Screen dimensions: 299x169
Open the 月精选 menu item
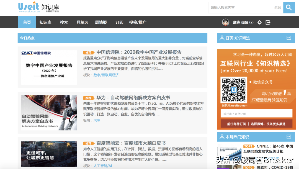[82, 22]
